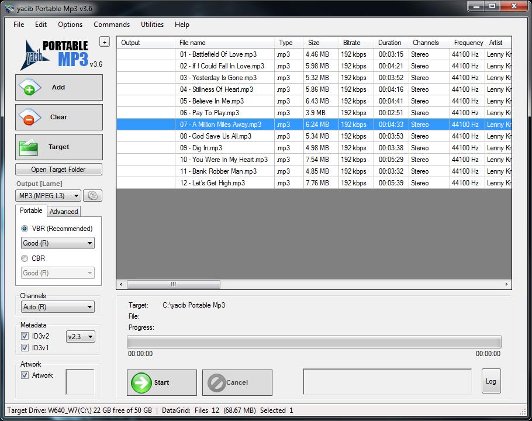The height and width of the screenshot is (421, 532).
Task: Click the small plus expand button beside logo
Action: point(105,42)
